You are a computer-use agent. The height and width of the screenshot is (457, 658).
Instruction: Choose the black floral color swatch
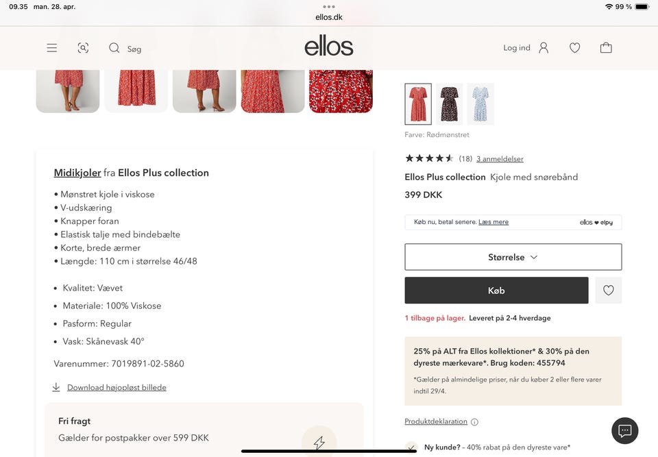(x=449, y=104)
